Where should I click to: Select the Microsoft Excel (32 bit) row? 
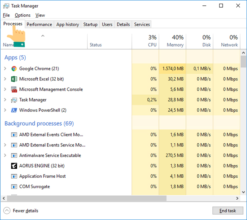point(120,79)
